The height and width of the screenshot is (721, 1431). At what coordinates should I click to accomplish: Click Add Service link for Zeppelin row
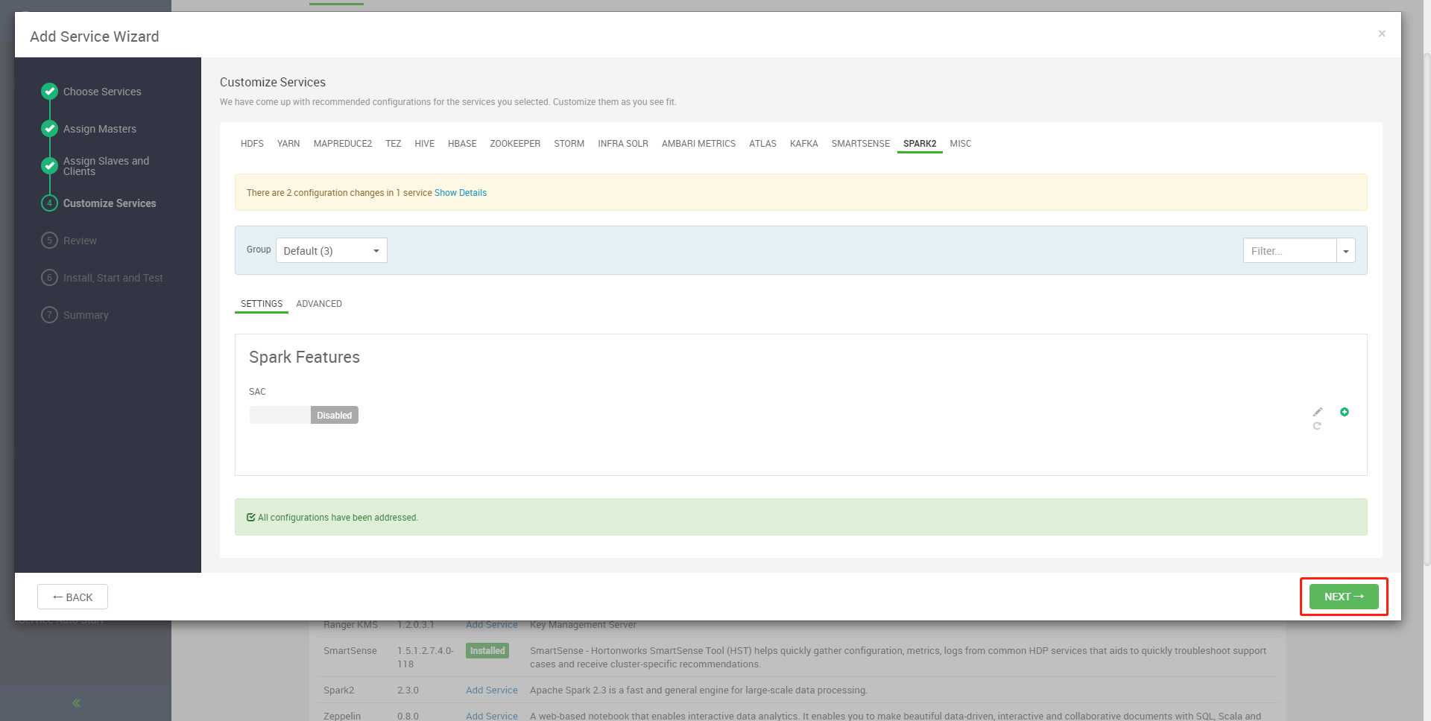492,716
